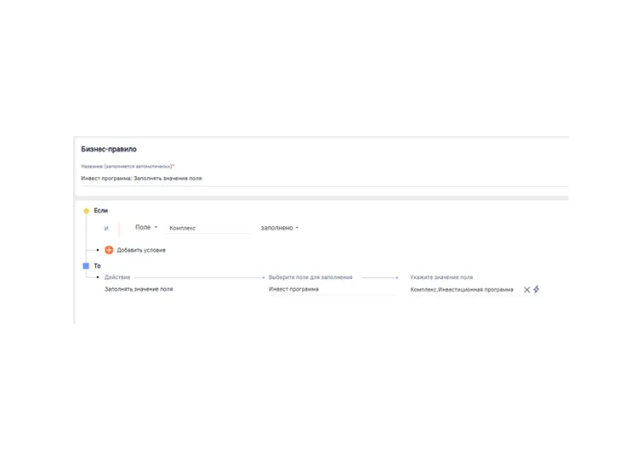Open the Заполнять значение поля action selector
This screenshot has width=642, height=460.
[139, 289]
